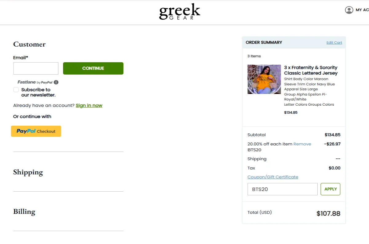The width and height of the screenshot is (369, 244).
Task: Click the My Account menu label
Action: tap(362, 10)
